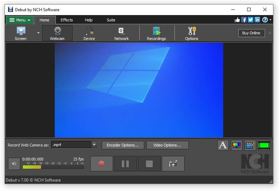Viewport: 279px width, 191px height.
Task: Expand the Screen source dropdown arrow
Action: tap(38, 33)
